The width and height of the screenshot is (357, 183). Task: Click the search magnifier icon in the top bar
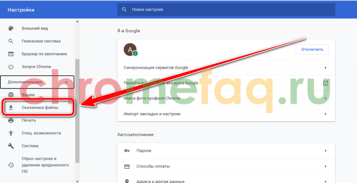point(124,9)
